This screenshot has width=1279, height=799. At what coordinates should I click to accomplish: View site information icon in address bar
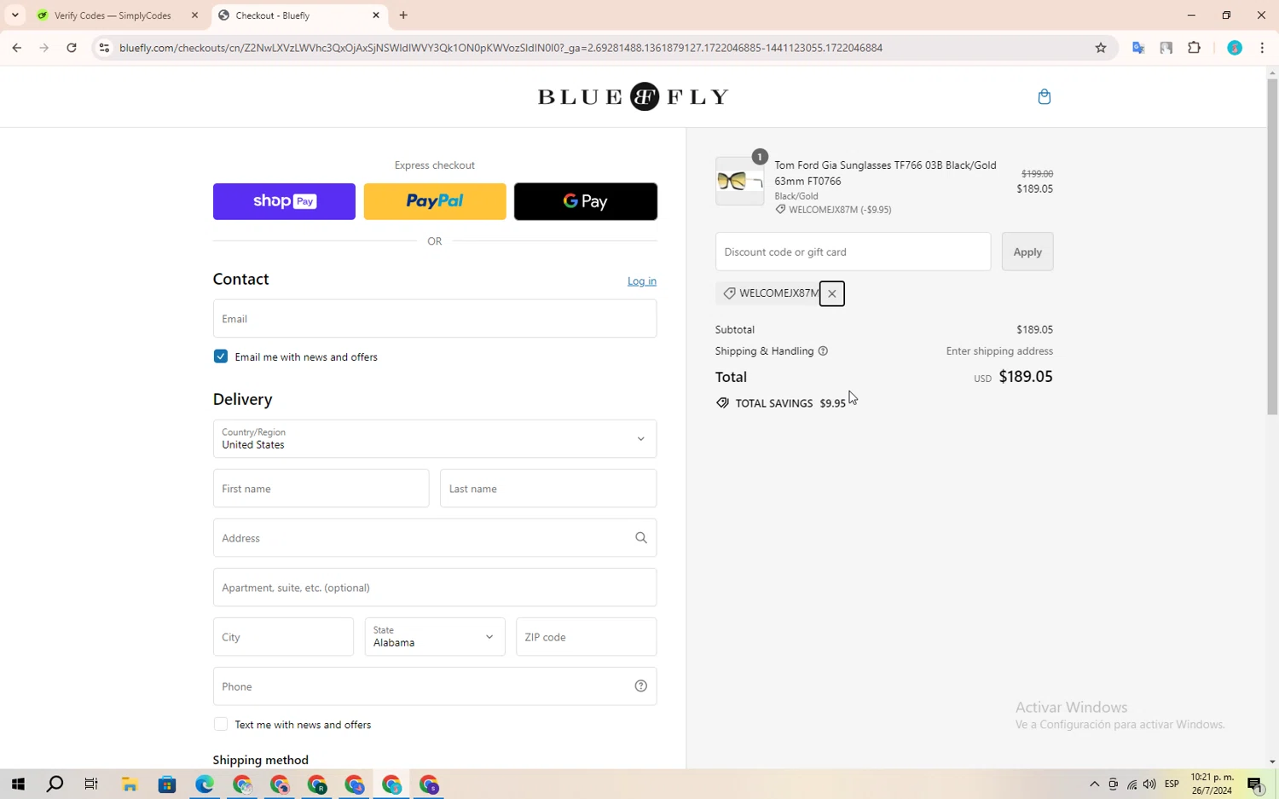[x=104, y=48]
